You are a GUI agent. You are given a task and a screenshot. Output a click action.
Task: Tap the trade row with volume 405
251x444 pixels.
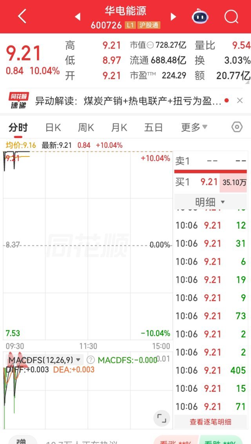pos(211,370)
